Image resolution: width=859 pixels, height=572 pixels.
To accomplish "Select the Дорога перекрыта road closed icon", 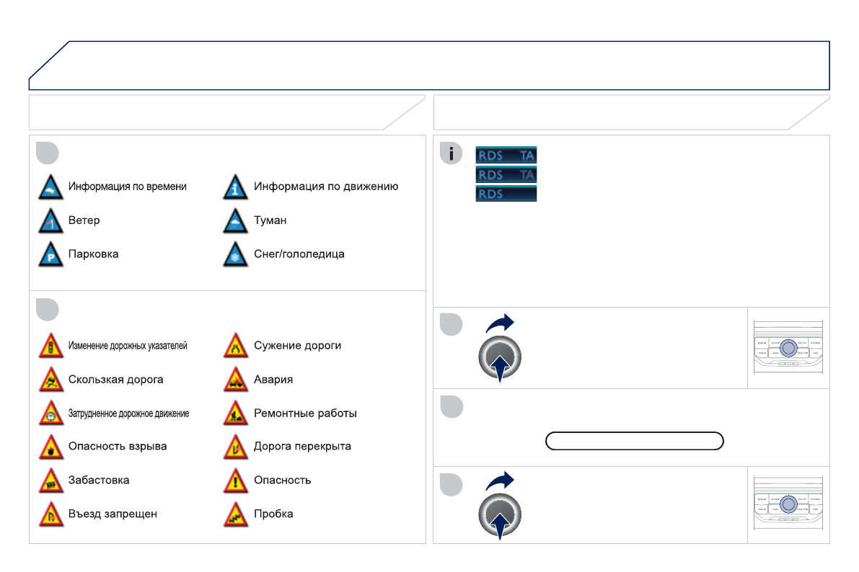I will [x=235, y=447].
